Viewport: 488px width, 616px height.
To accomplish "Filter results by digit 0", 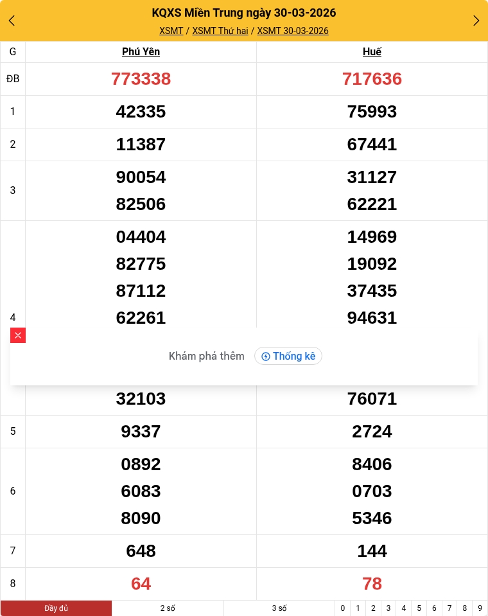I will click(x=343, y=608).
